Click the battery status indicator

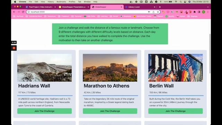(168, 2)
